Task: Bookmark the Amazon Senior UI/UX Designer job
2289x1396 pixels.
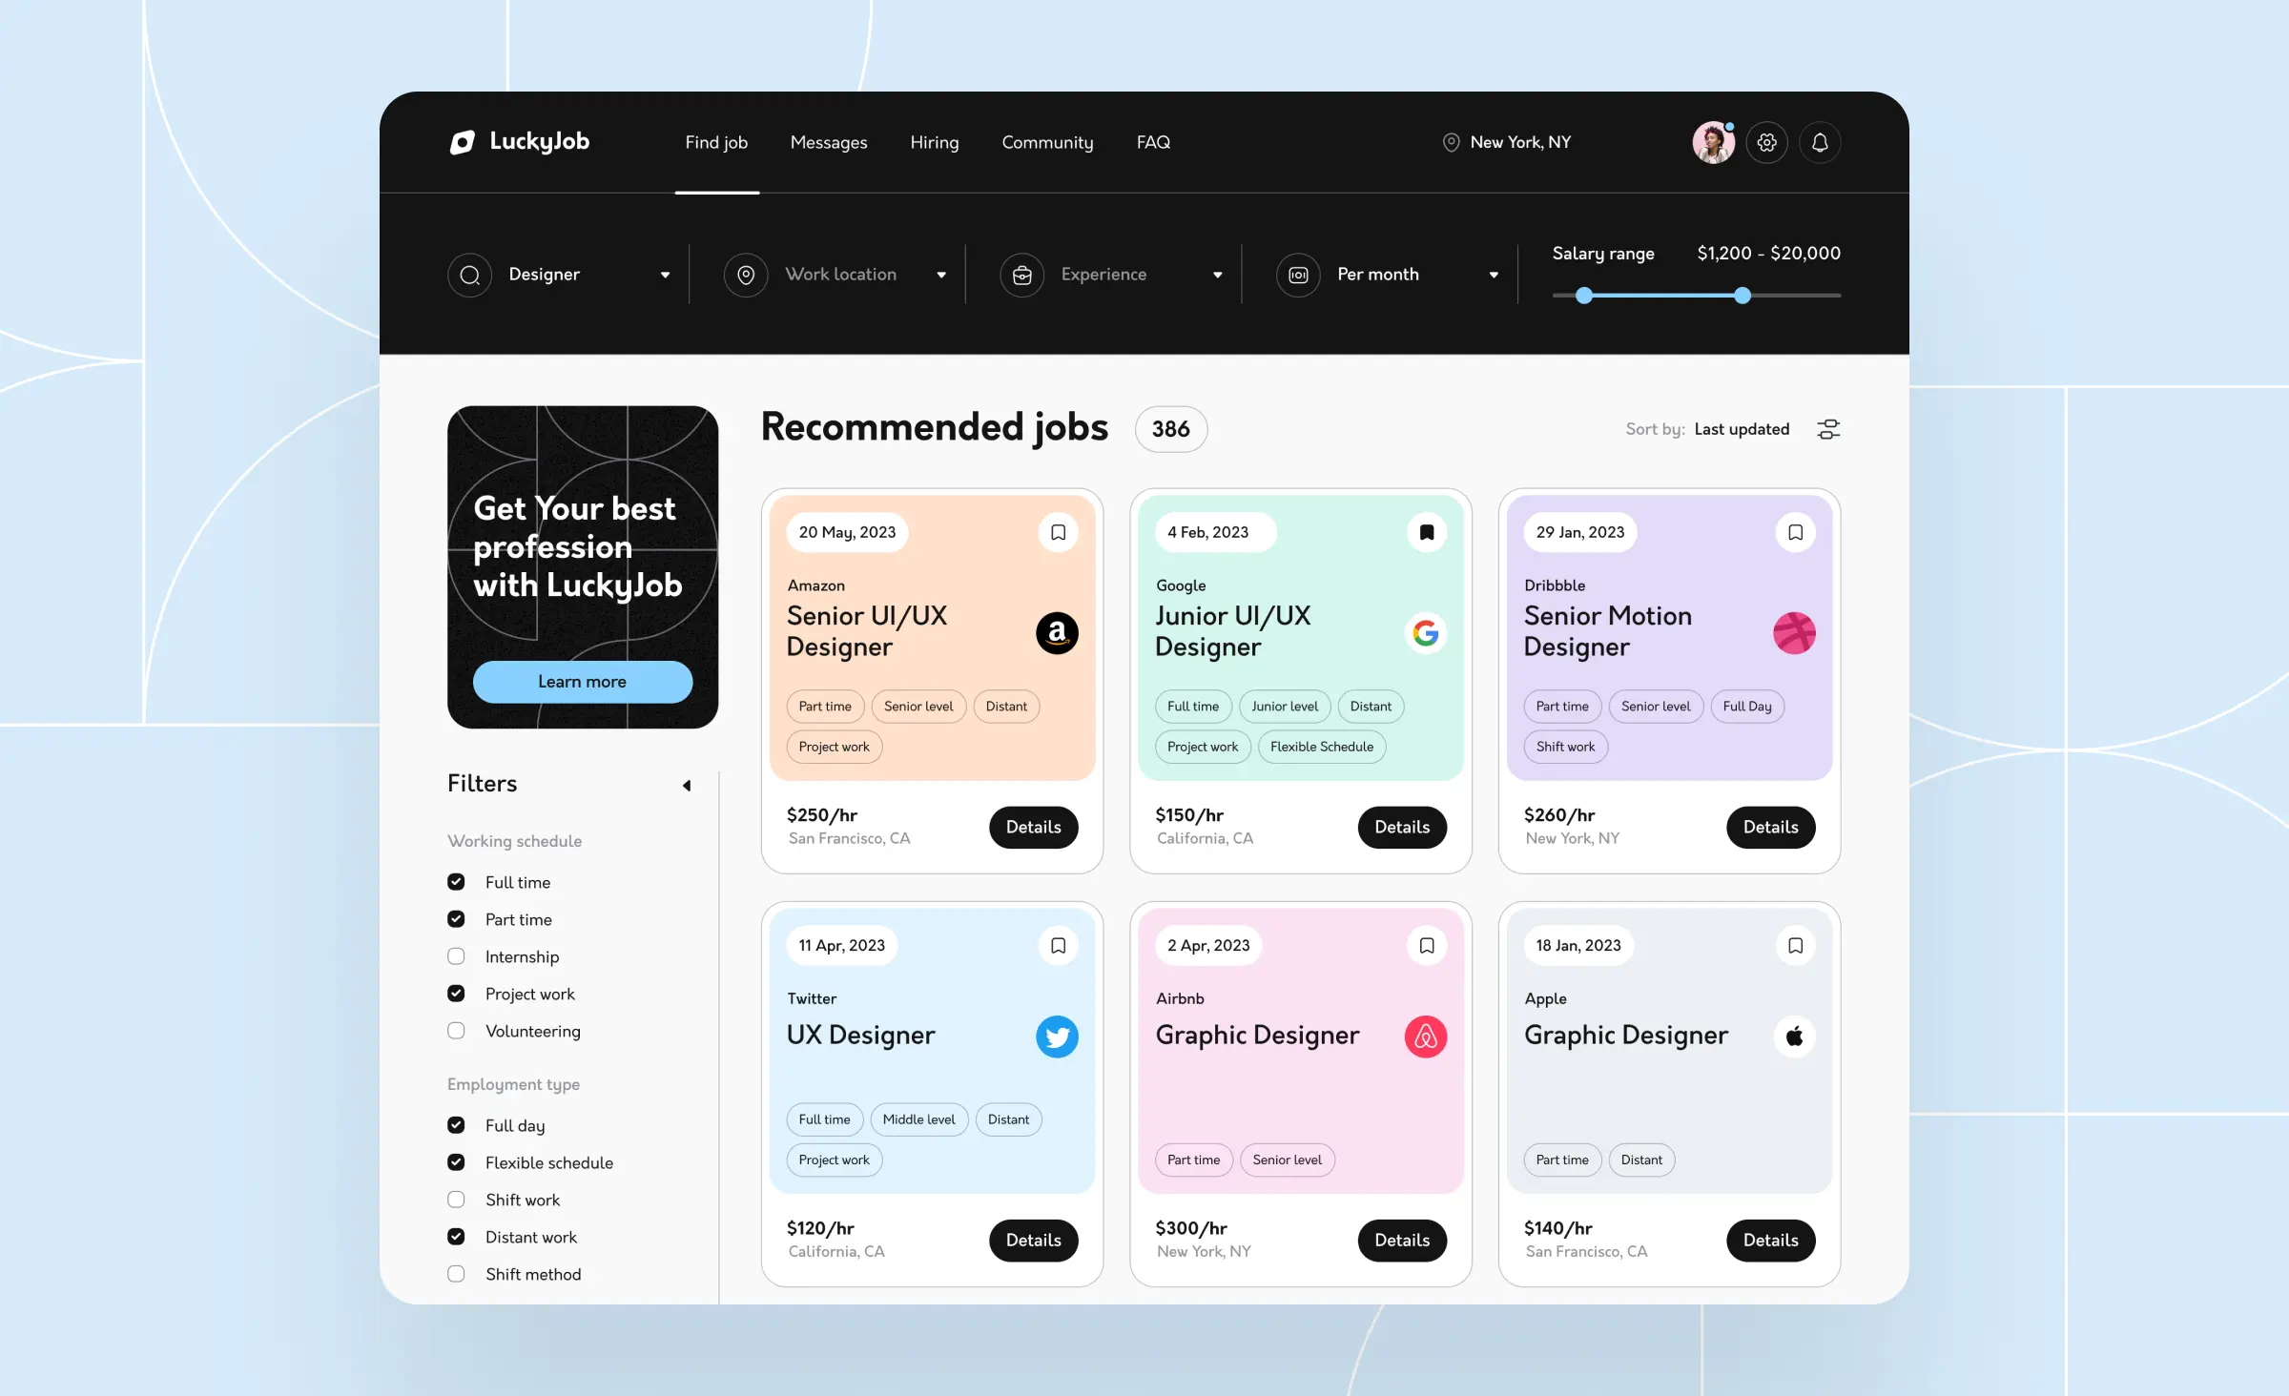Action: [1058, 532]
